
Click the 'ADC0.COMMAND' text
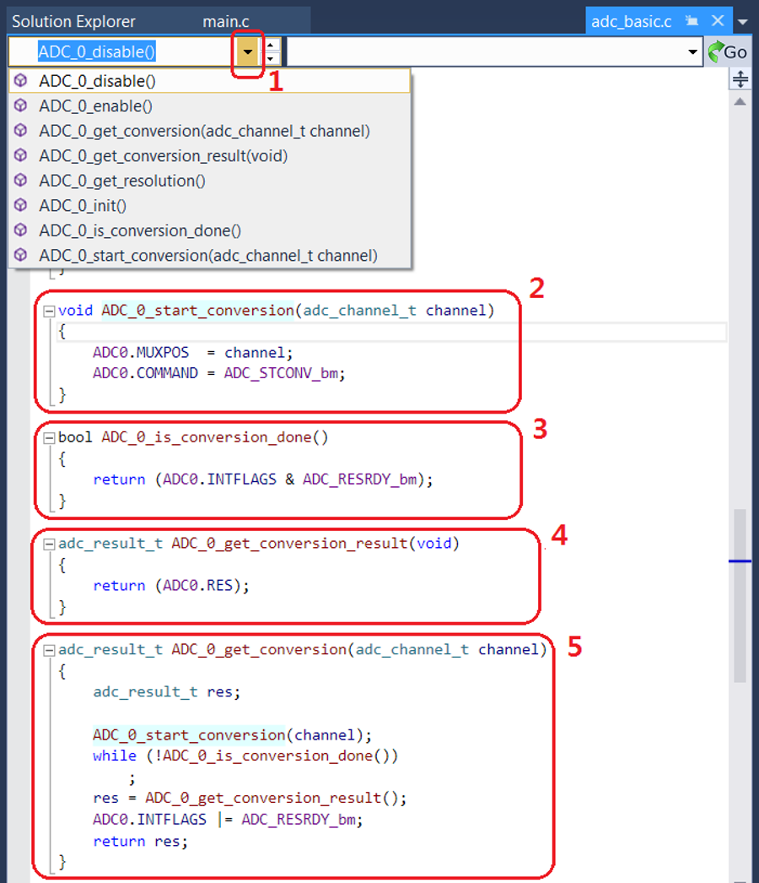(x=145, y=373)
